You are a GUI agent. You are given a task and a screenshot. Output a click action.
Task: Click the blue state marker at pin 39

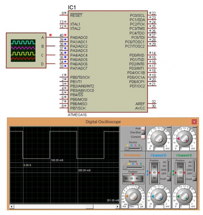pos(65,40)
